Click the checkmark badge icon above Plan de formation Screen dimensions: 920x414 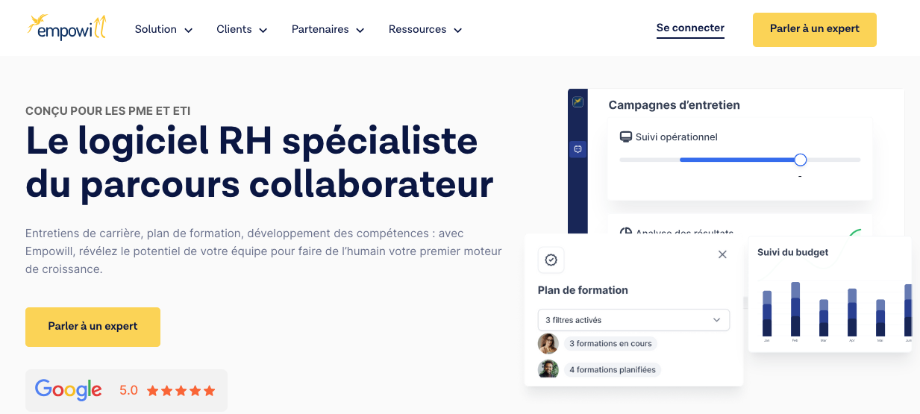point(551,260)
